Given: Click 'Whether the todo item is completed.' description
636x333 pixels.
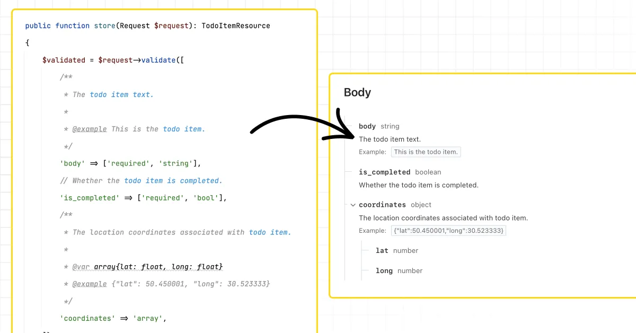Looking at the screenshot, I should tap(419, 185).
